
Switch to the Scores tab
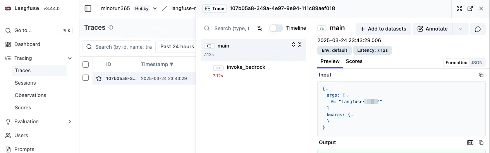[x=354, y=61]
